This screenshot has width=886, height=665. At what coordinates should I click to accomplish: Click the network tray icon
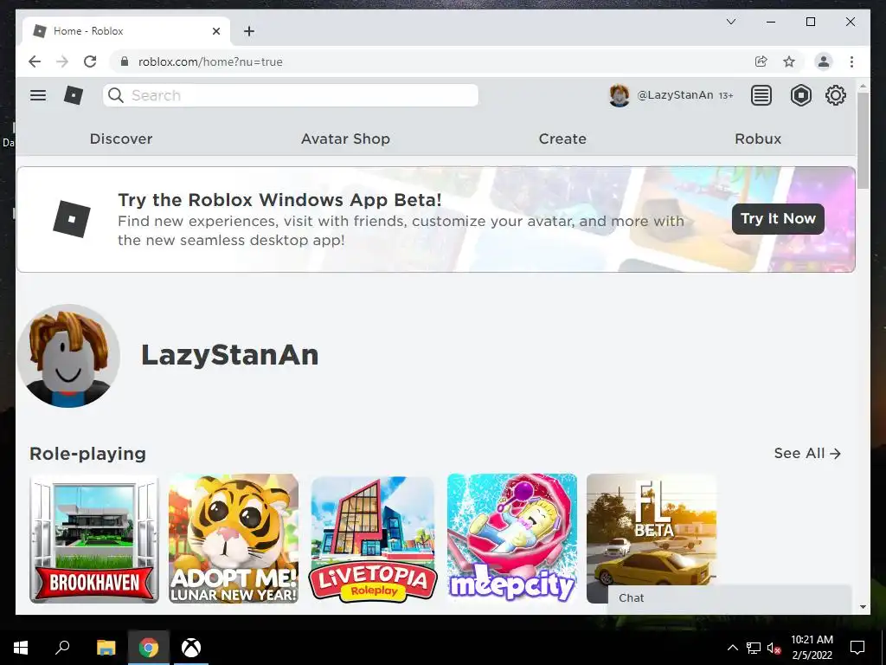(754, 648)
